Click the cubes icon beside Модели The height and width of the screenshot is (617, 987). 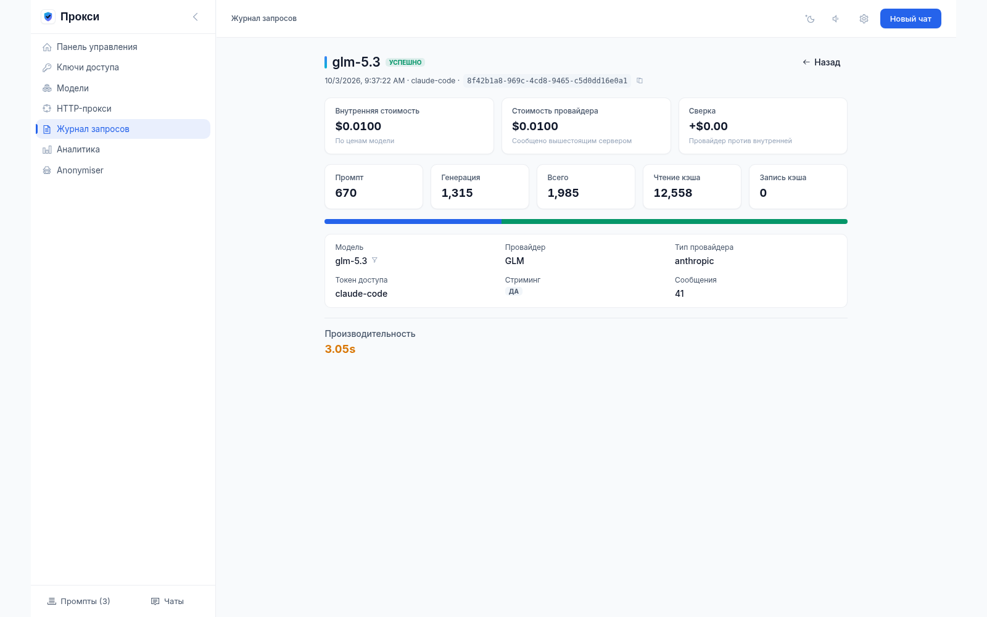[x=47, y=88]
